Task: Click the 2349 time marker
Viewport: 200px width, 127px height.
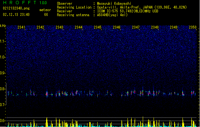Action: tap(174, 27)
